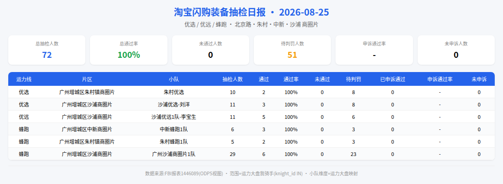
Task: Click the 待判罚人数 value 51
Action: (292, 55)
